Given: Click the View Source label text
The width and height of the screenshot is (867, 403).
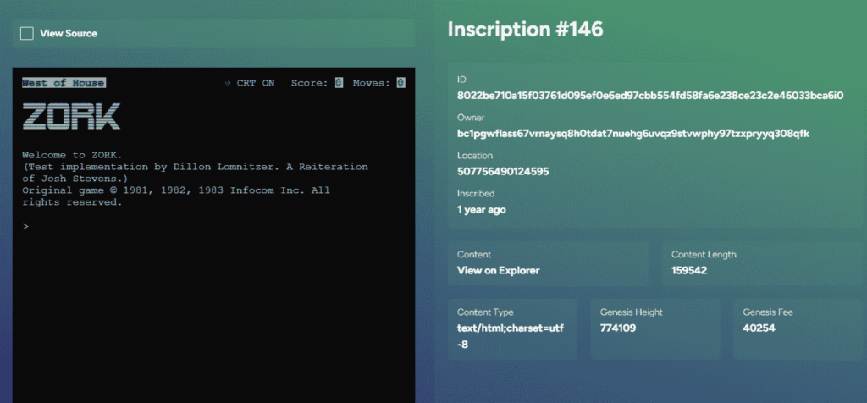Looking at the screenshot, I should [68, 33].
